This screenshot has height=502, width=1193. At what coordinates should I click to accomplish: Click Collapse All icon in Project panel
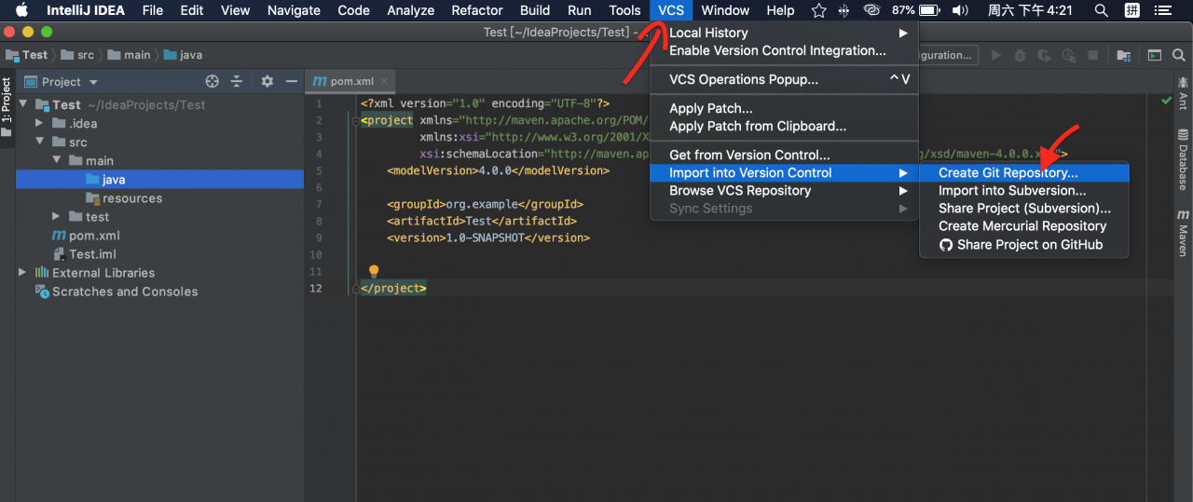tap(237, 81)
